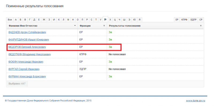Filter names by letter А
The image size is (214, 106).
tap(16, 20)
